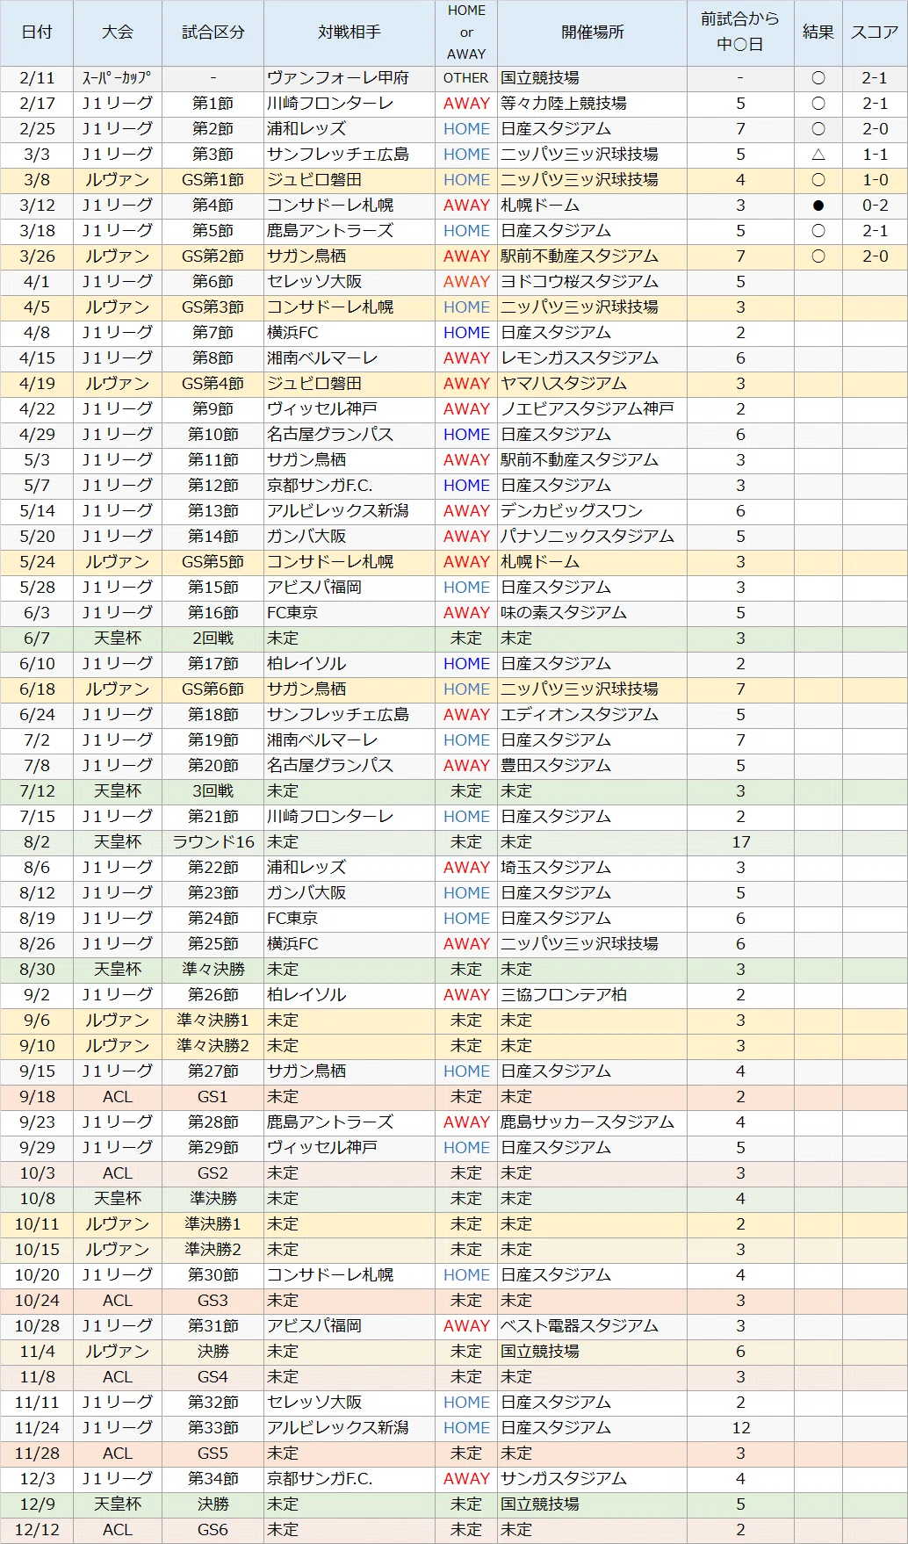Select the ヴァンフォーレ甲府 opponent cell
The width and height of the screenshot is (908, 1544).
coord(350,78)
